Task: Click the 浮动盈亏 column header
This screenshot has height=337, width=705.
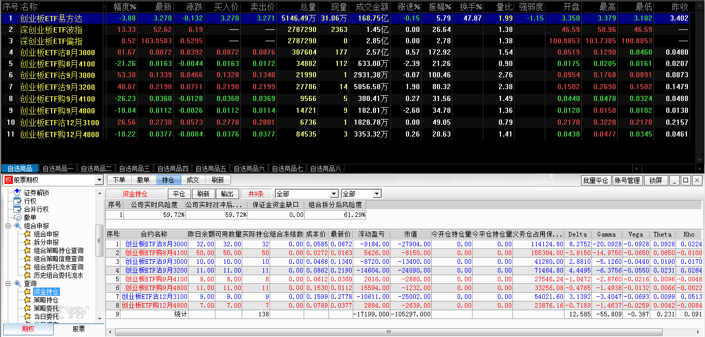Action: [x=371, y=234]
